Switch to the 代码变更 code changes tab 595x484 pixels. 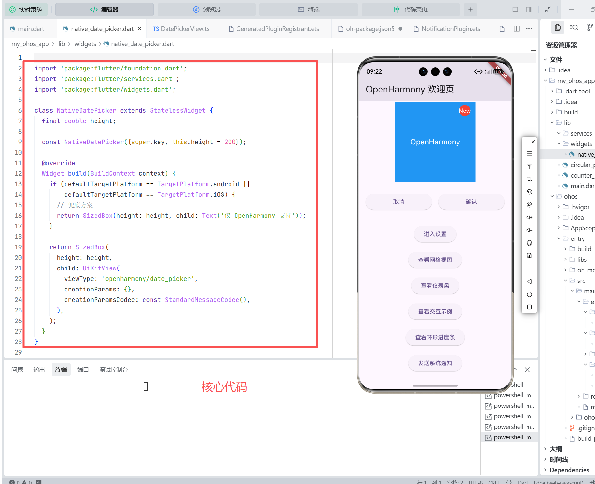(411, 10)
